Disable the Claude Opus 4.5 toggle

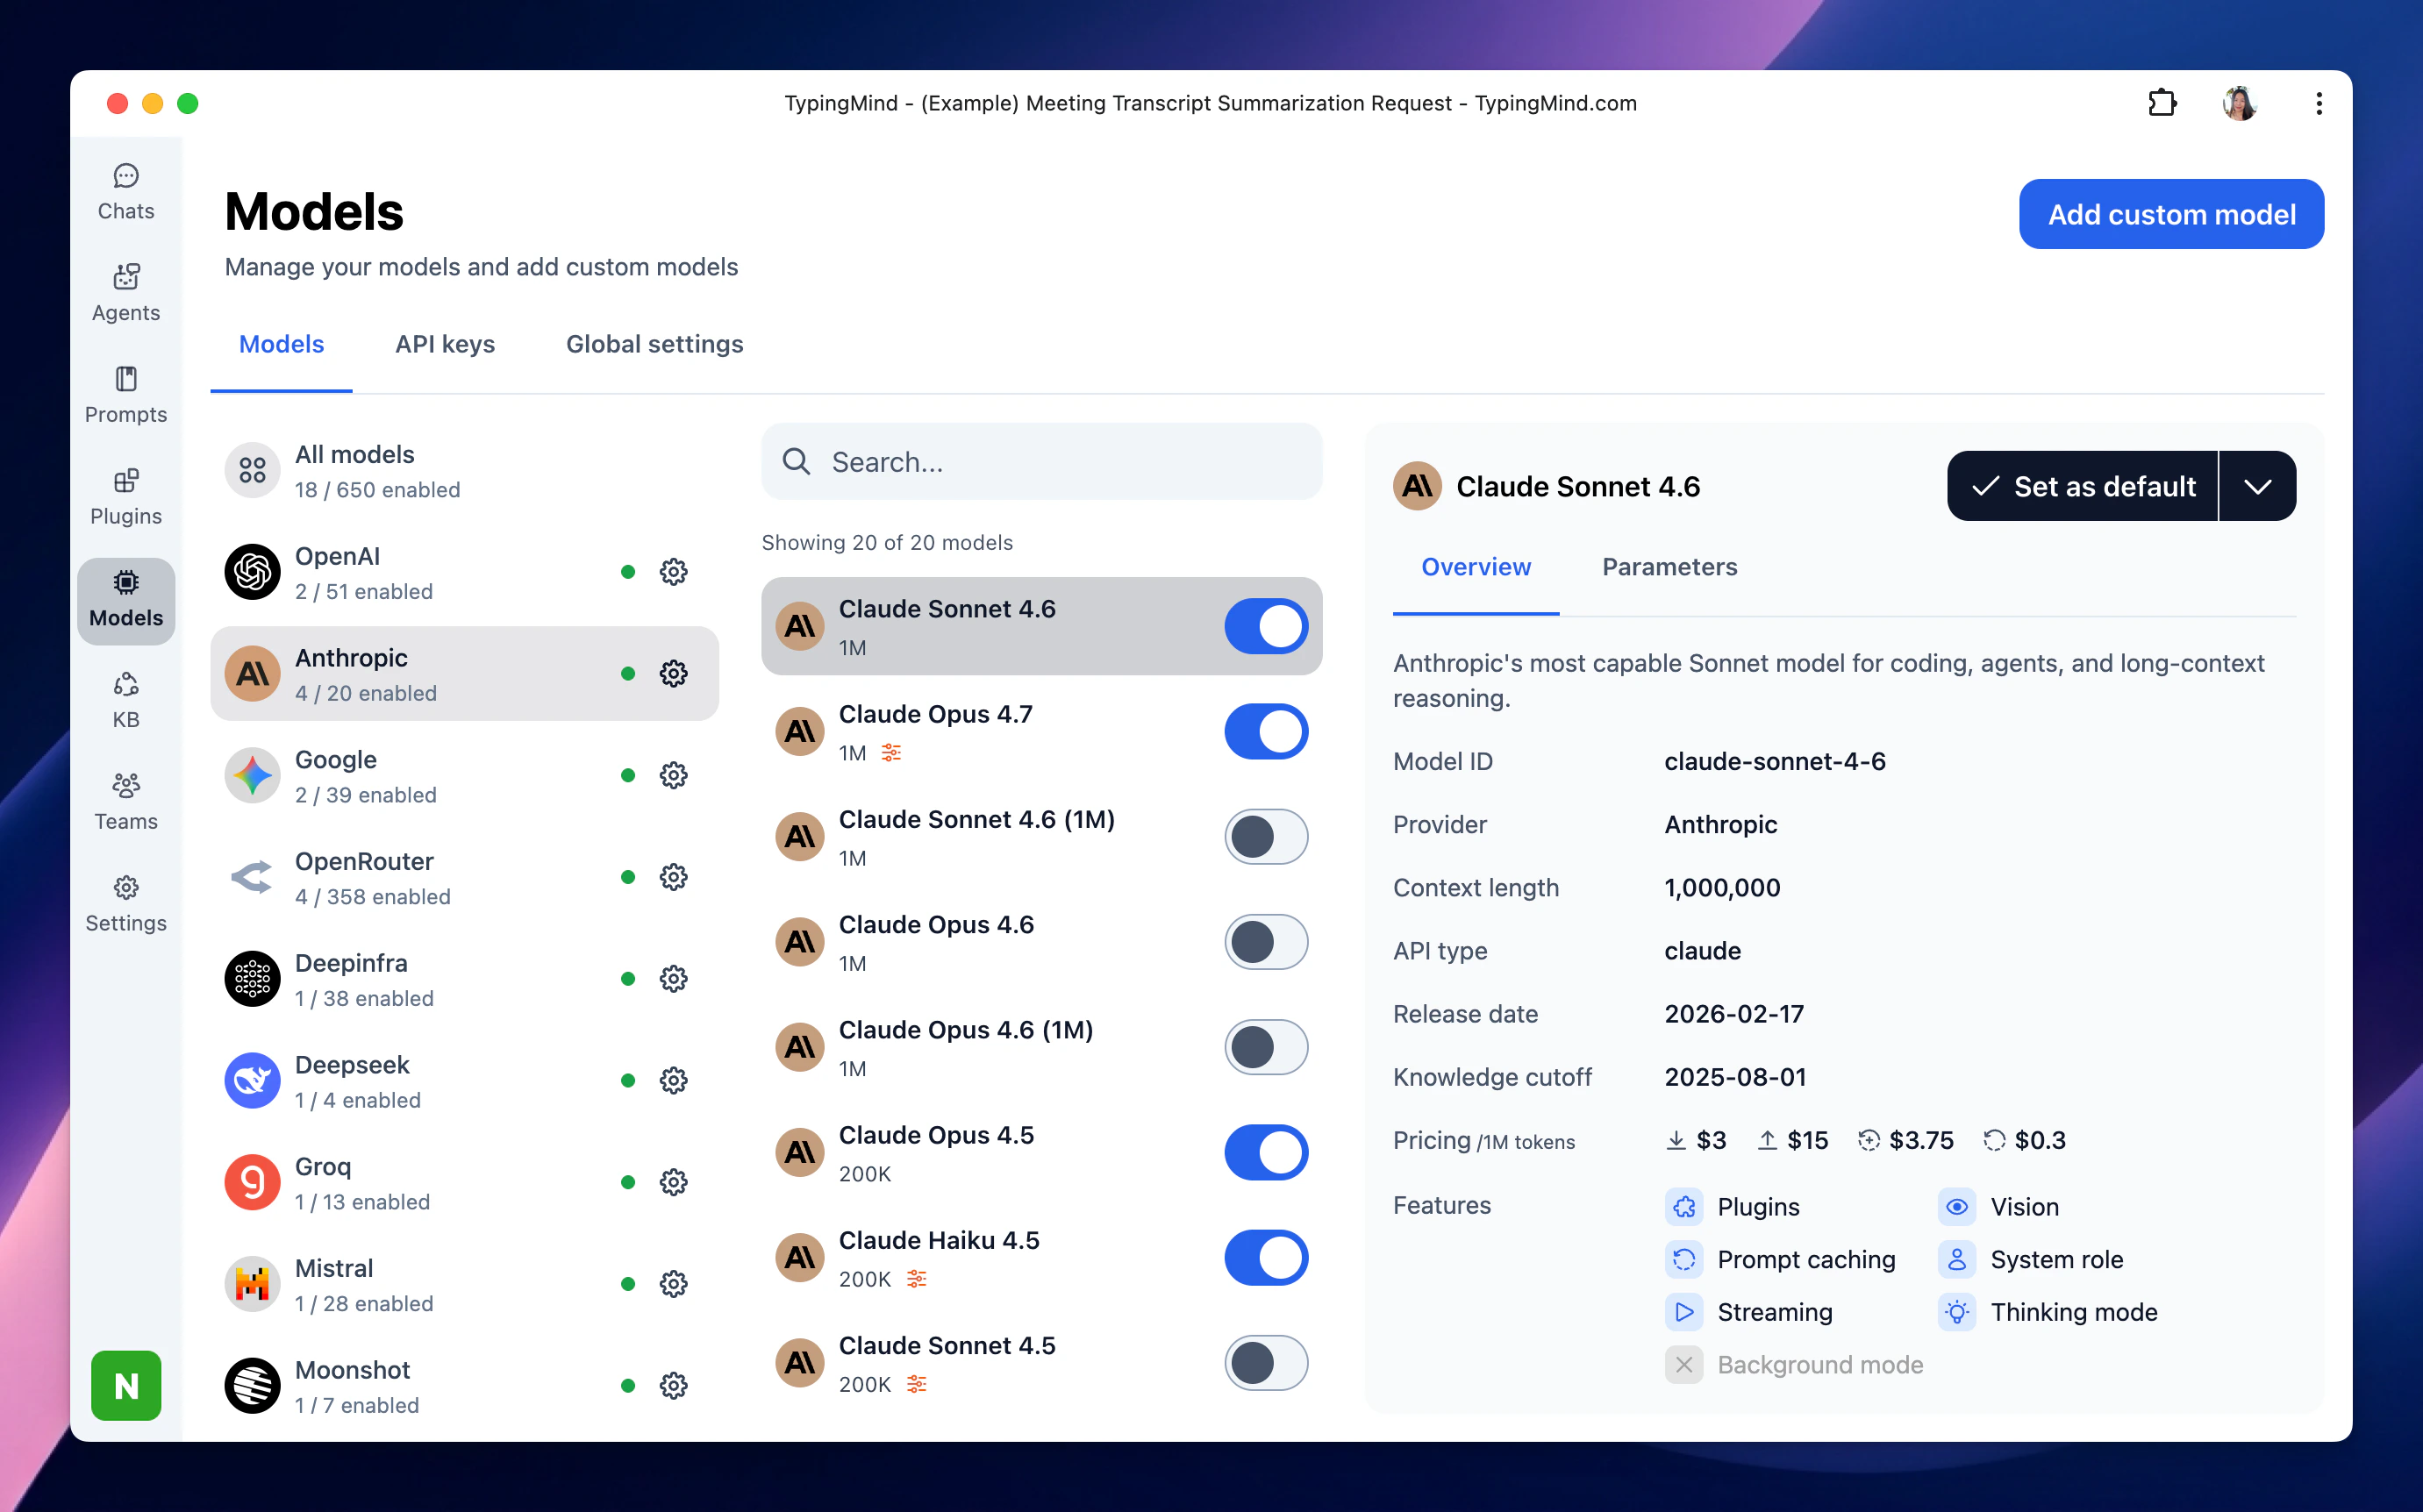1266,1152
